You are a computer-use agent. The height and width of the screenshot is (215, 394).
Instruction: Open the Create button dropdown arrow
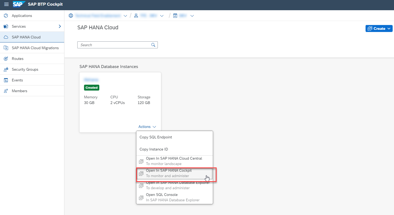pos(389,29)
